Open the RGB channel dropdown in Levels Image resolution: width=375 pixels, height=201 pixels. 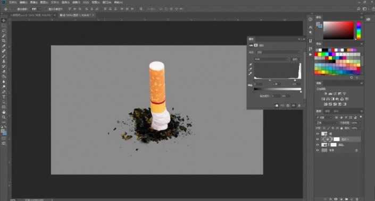[x=272, y=59]
